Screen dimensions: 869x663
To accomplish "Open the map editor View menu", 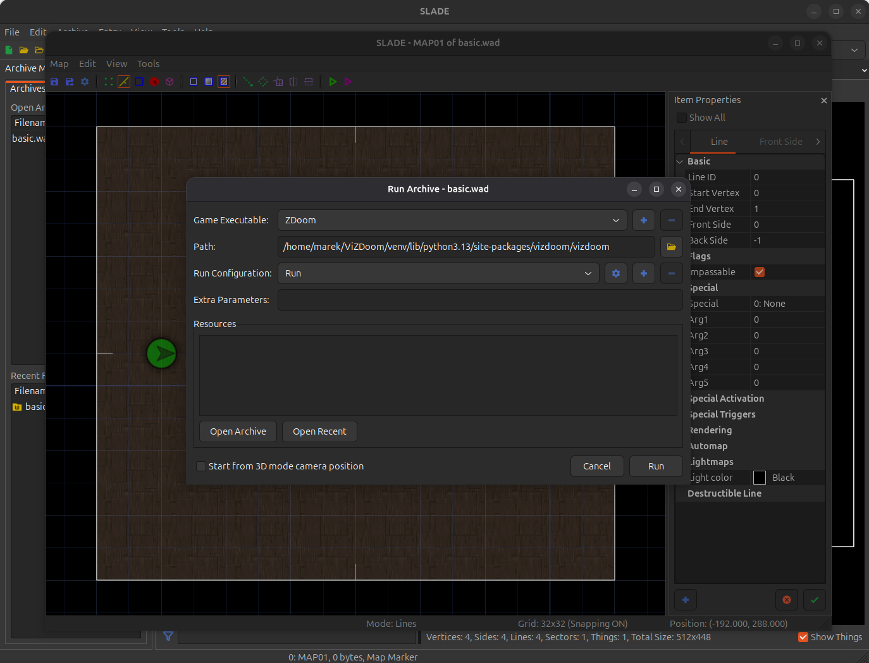I will pos(116,64).
